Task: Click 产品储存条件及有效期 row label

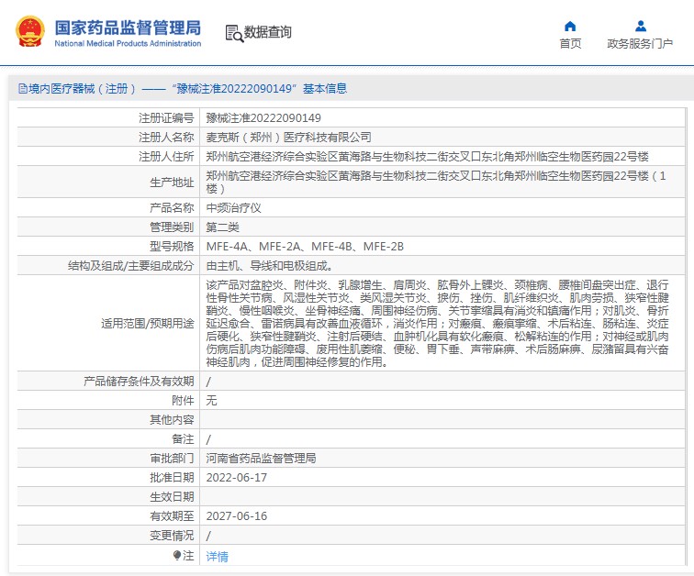Action: pos(139,381)
